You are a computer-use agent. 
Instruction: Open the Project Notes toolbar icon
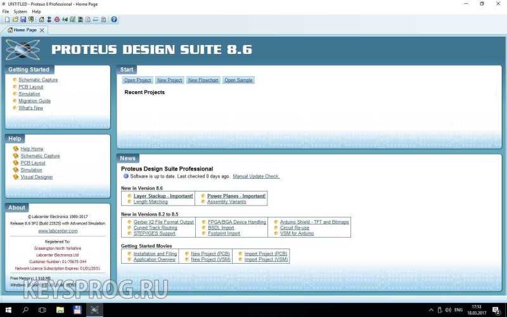103,20
